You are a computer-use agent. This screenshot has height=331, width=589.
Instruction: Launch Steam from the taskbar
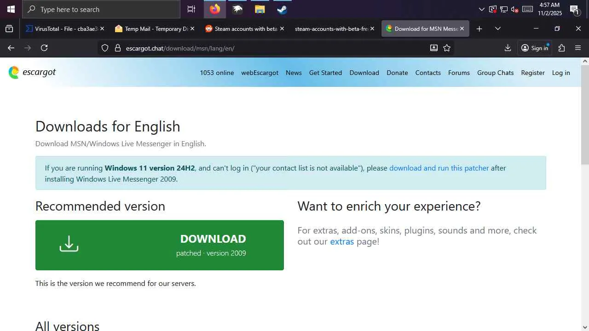click(x=282, y=9)
